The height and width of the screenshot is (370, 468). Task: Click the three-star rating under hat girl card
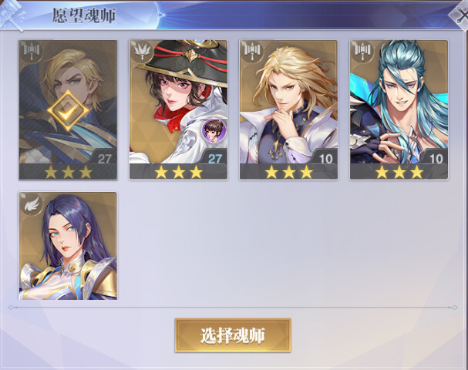178,172
